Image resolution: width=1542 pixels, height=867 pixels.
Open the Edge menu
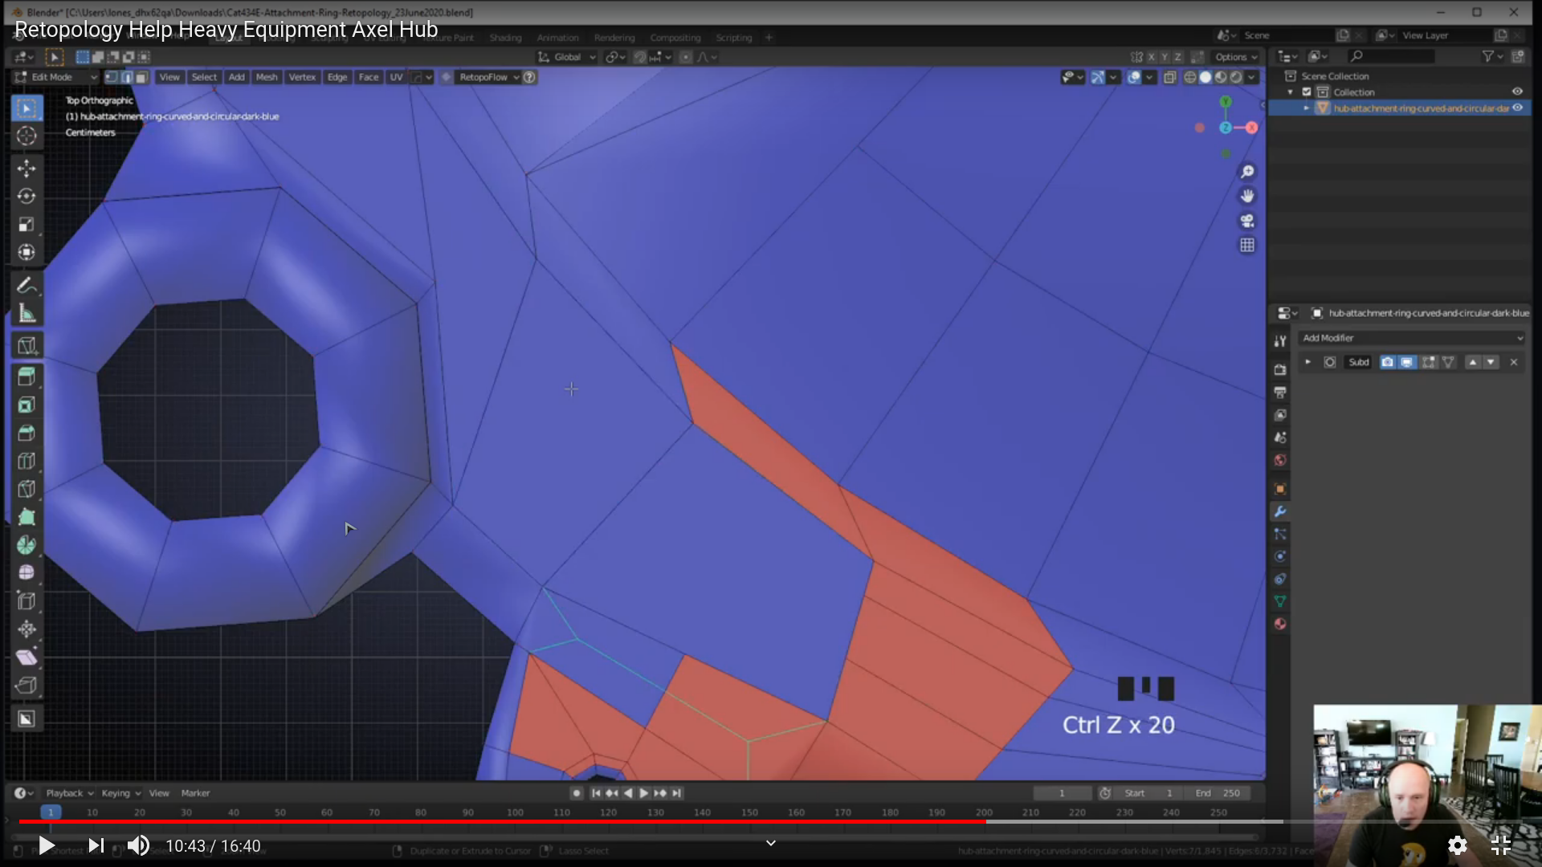point(337,77)
